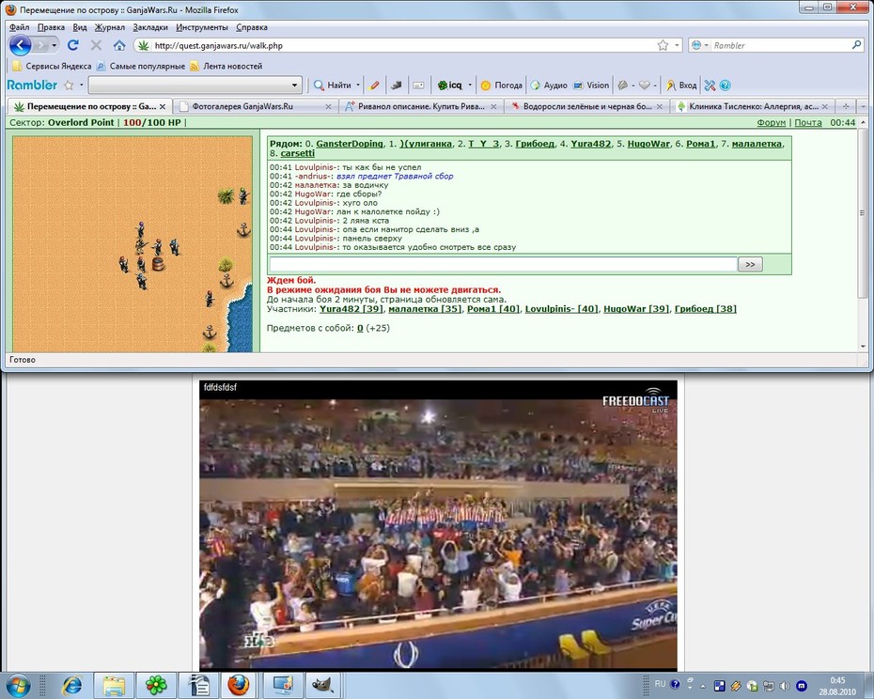Click the chat message input field
The height and width of the screenshot is (699, 874).
click(503, 264)
